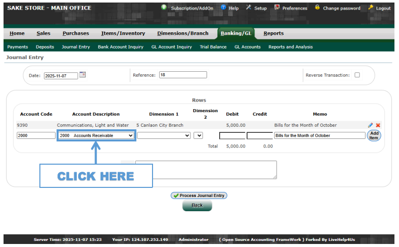Screen dimensions: 399x247
Task: Focus the Reference number field
Action: coord(183,75)
